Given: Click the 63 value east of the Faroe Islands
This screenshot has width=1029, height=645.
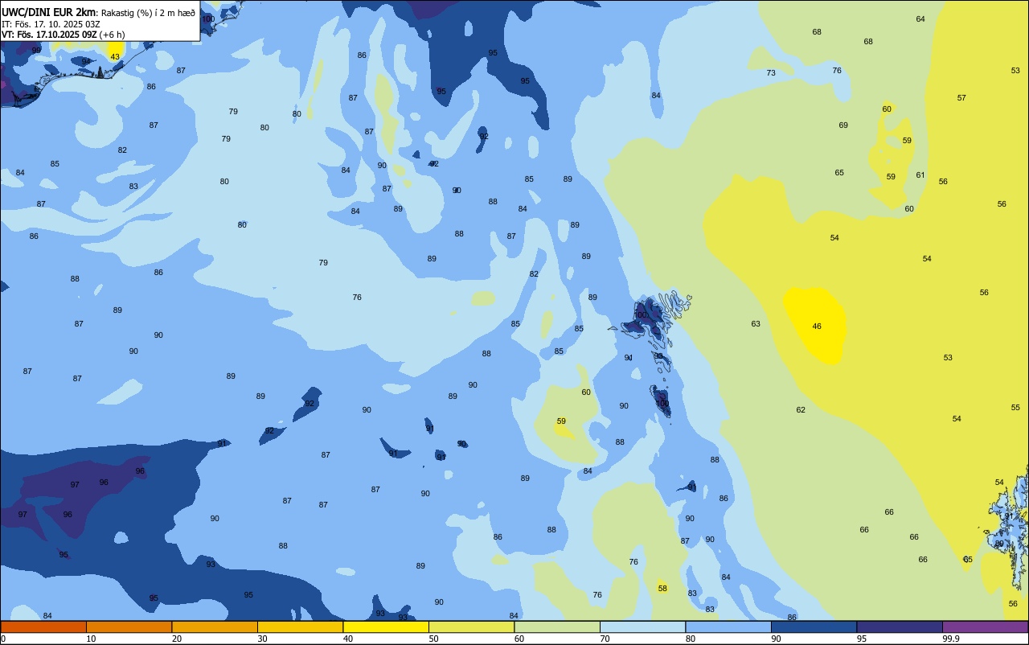Looking at the screenshot, I should point(756,324).
